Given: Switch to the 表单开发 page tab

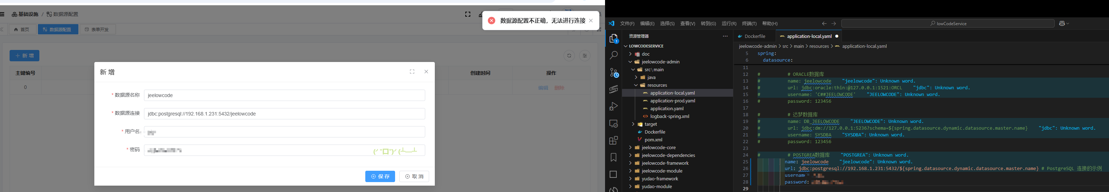Looking at the screenshot, I should pos(97,29).
